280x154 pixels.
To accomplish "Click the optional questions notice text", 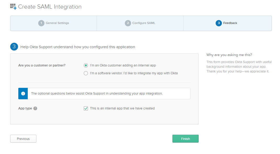I will click(97, 94).
